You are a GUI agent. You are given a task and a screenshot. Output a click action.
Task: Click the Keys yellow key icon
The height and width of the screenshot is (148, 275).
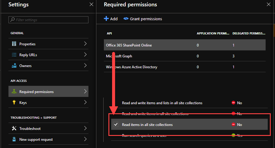coord(14,103)
